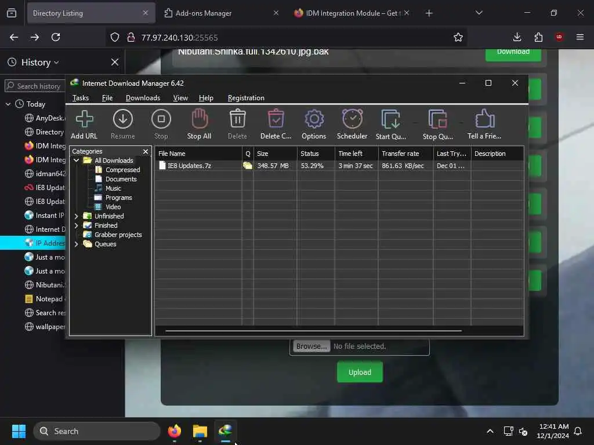Screen dimensions: 594x445
Task: Expand the Unfinished category arrow
Action: 76,216
